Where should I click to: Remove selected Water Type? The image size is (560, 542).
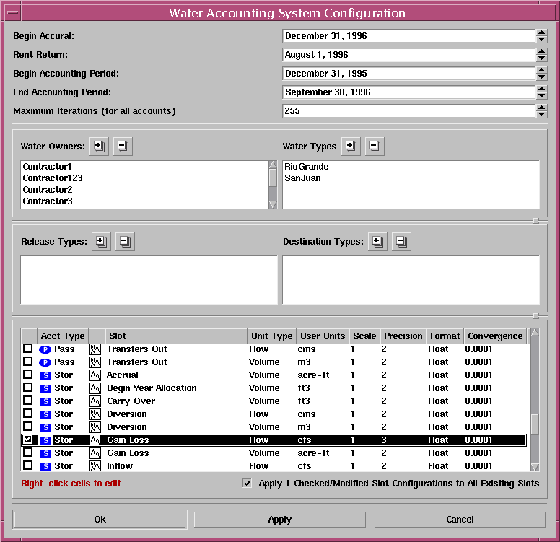click(375, 146)
